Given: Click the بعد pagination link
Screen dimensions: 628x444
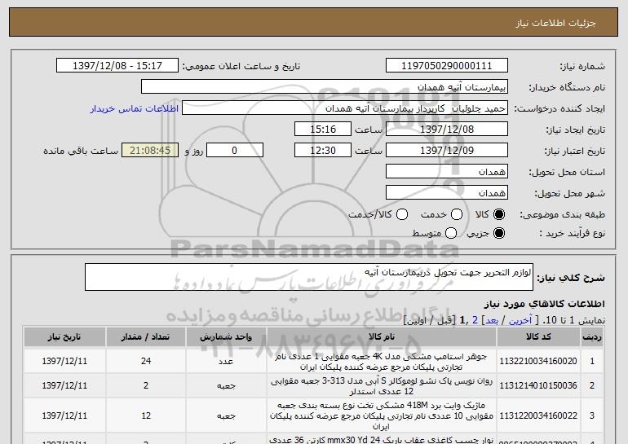Looking at the screenshot, I should tap(492, 320).
